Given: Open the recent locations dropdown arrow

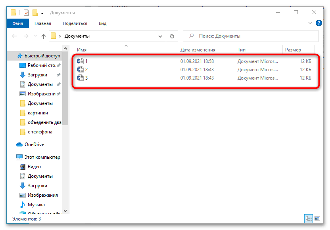Looking at the screenshot, I should [35, 36].
